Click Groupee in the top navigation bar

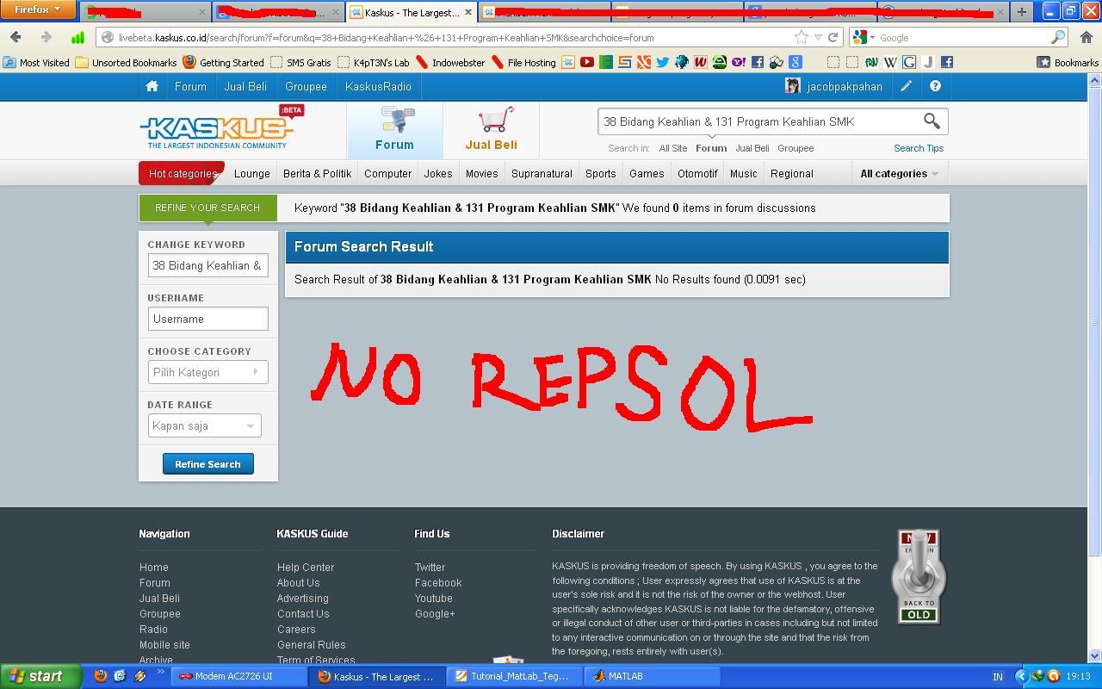pos(306,86)
